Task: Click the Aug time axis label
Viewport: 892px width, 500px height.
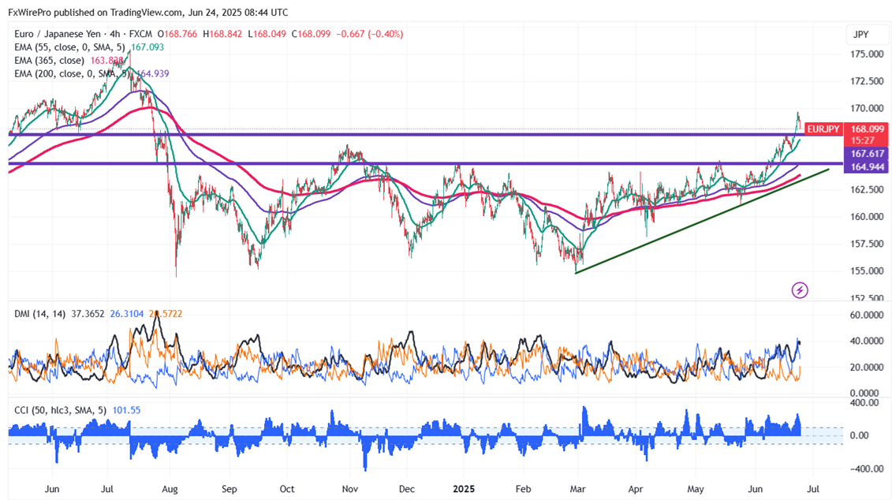Action: (170, 489)
